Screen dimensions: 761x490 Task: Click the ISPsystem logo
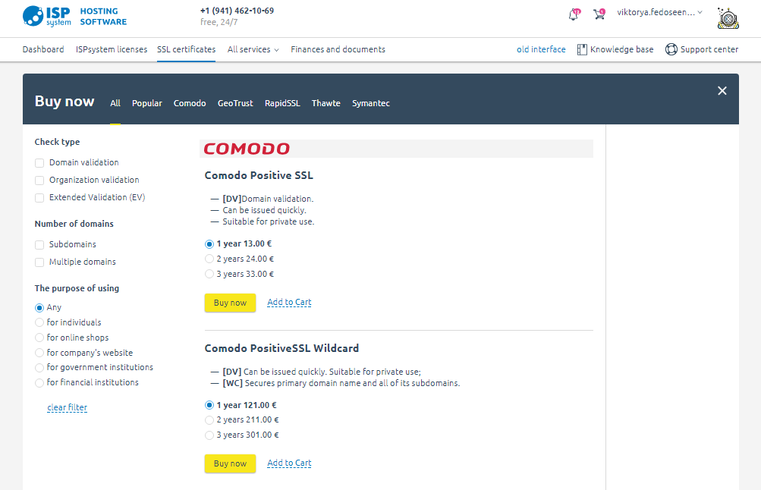(x=46, y=16)
